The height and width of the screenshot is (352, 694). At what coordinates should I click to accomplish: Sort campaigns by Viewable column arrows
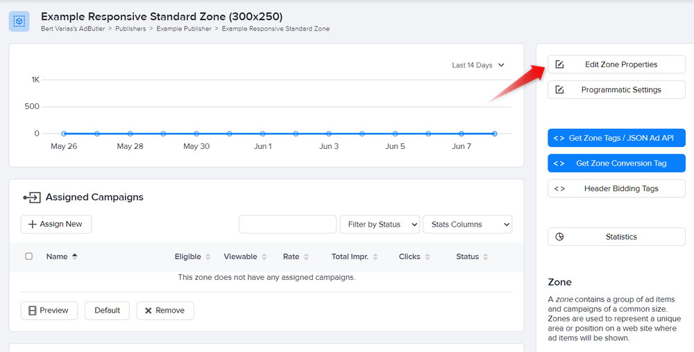coord(264,256)
